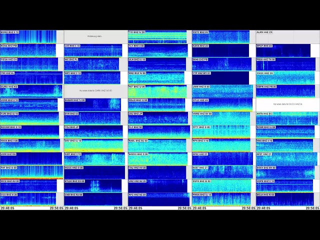Viewport: 320px width, 240px height.
Task: Open the CNB BHZ AU 00 spectrogram
Action: coord(93,199)
